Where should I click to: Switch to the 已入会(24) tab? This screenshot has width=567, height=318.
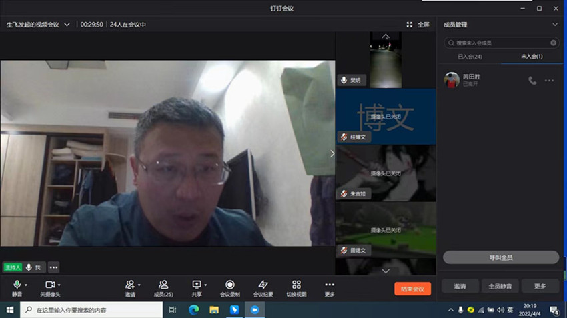click(470, 57)
